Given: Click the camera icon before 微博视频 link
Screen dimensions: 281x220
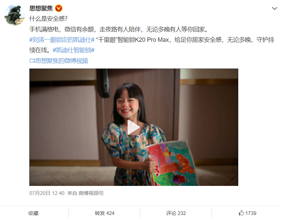Looking at the screenshot, I should click(32, 61).
